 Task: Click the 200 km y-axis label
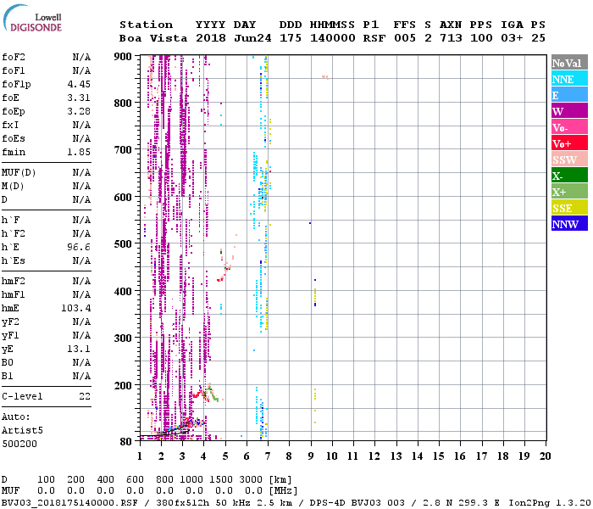coord(123,385)
